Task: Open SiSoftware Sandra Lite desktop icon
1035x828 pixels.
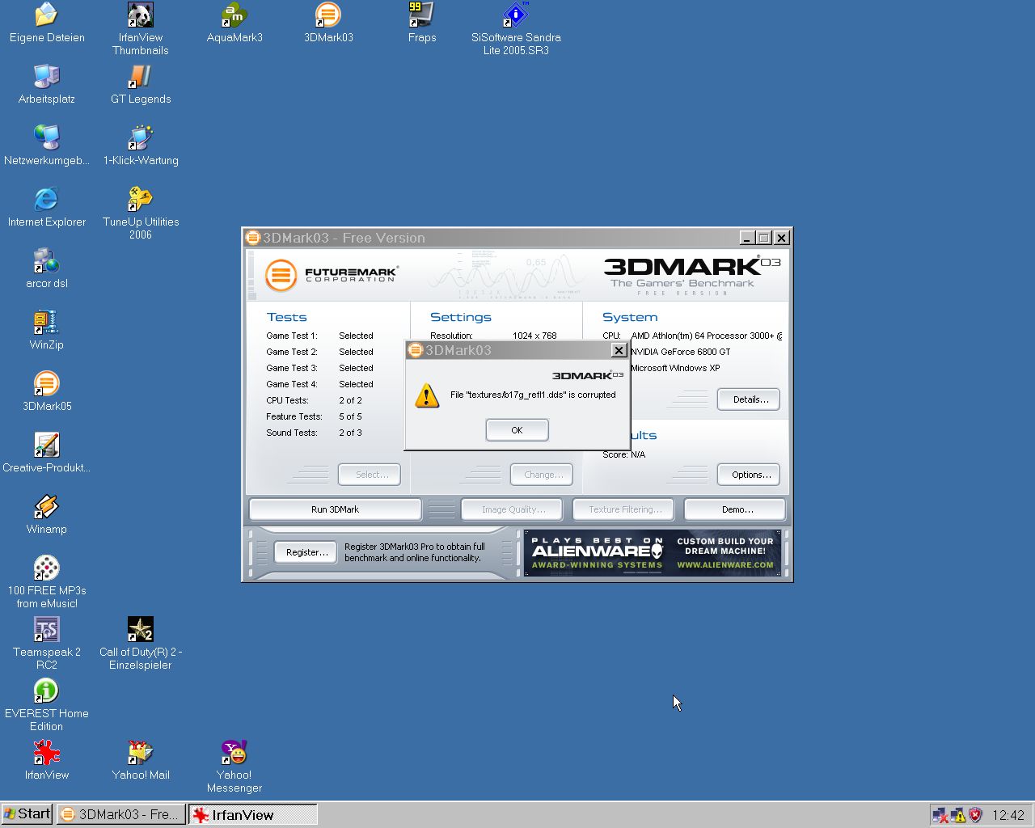Action: pyautogui.click(x=516, y=29)
